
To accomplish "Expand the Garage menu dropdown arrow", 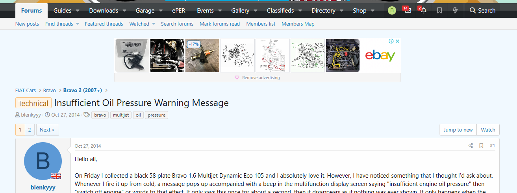I will [161, 11].
